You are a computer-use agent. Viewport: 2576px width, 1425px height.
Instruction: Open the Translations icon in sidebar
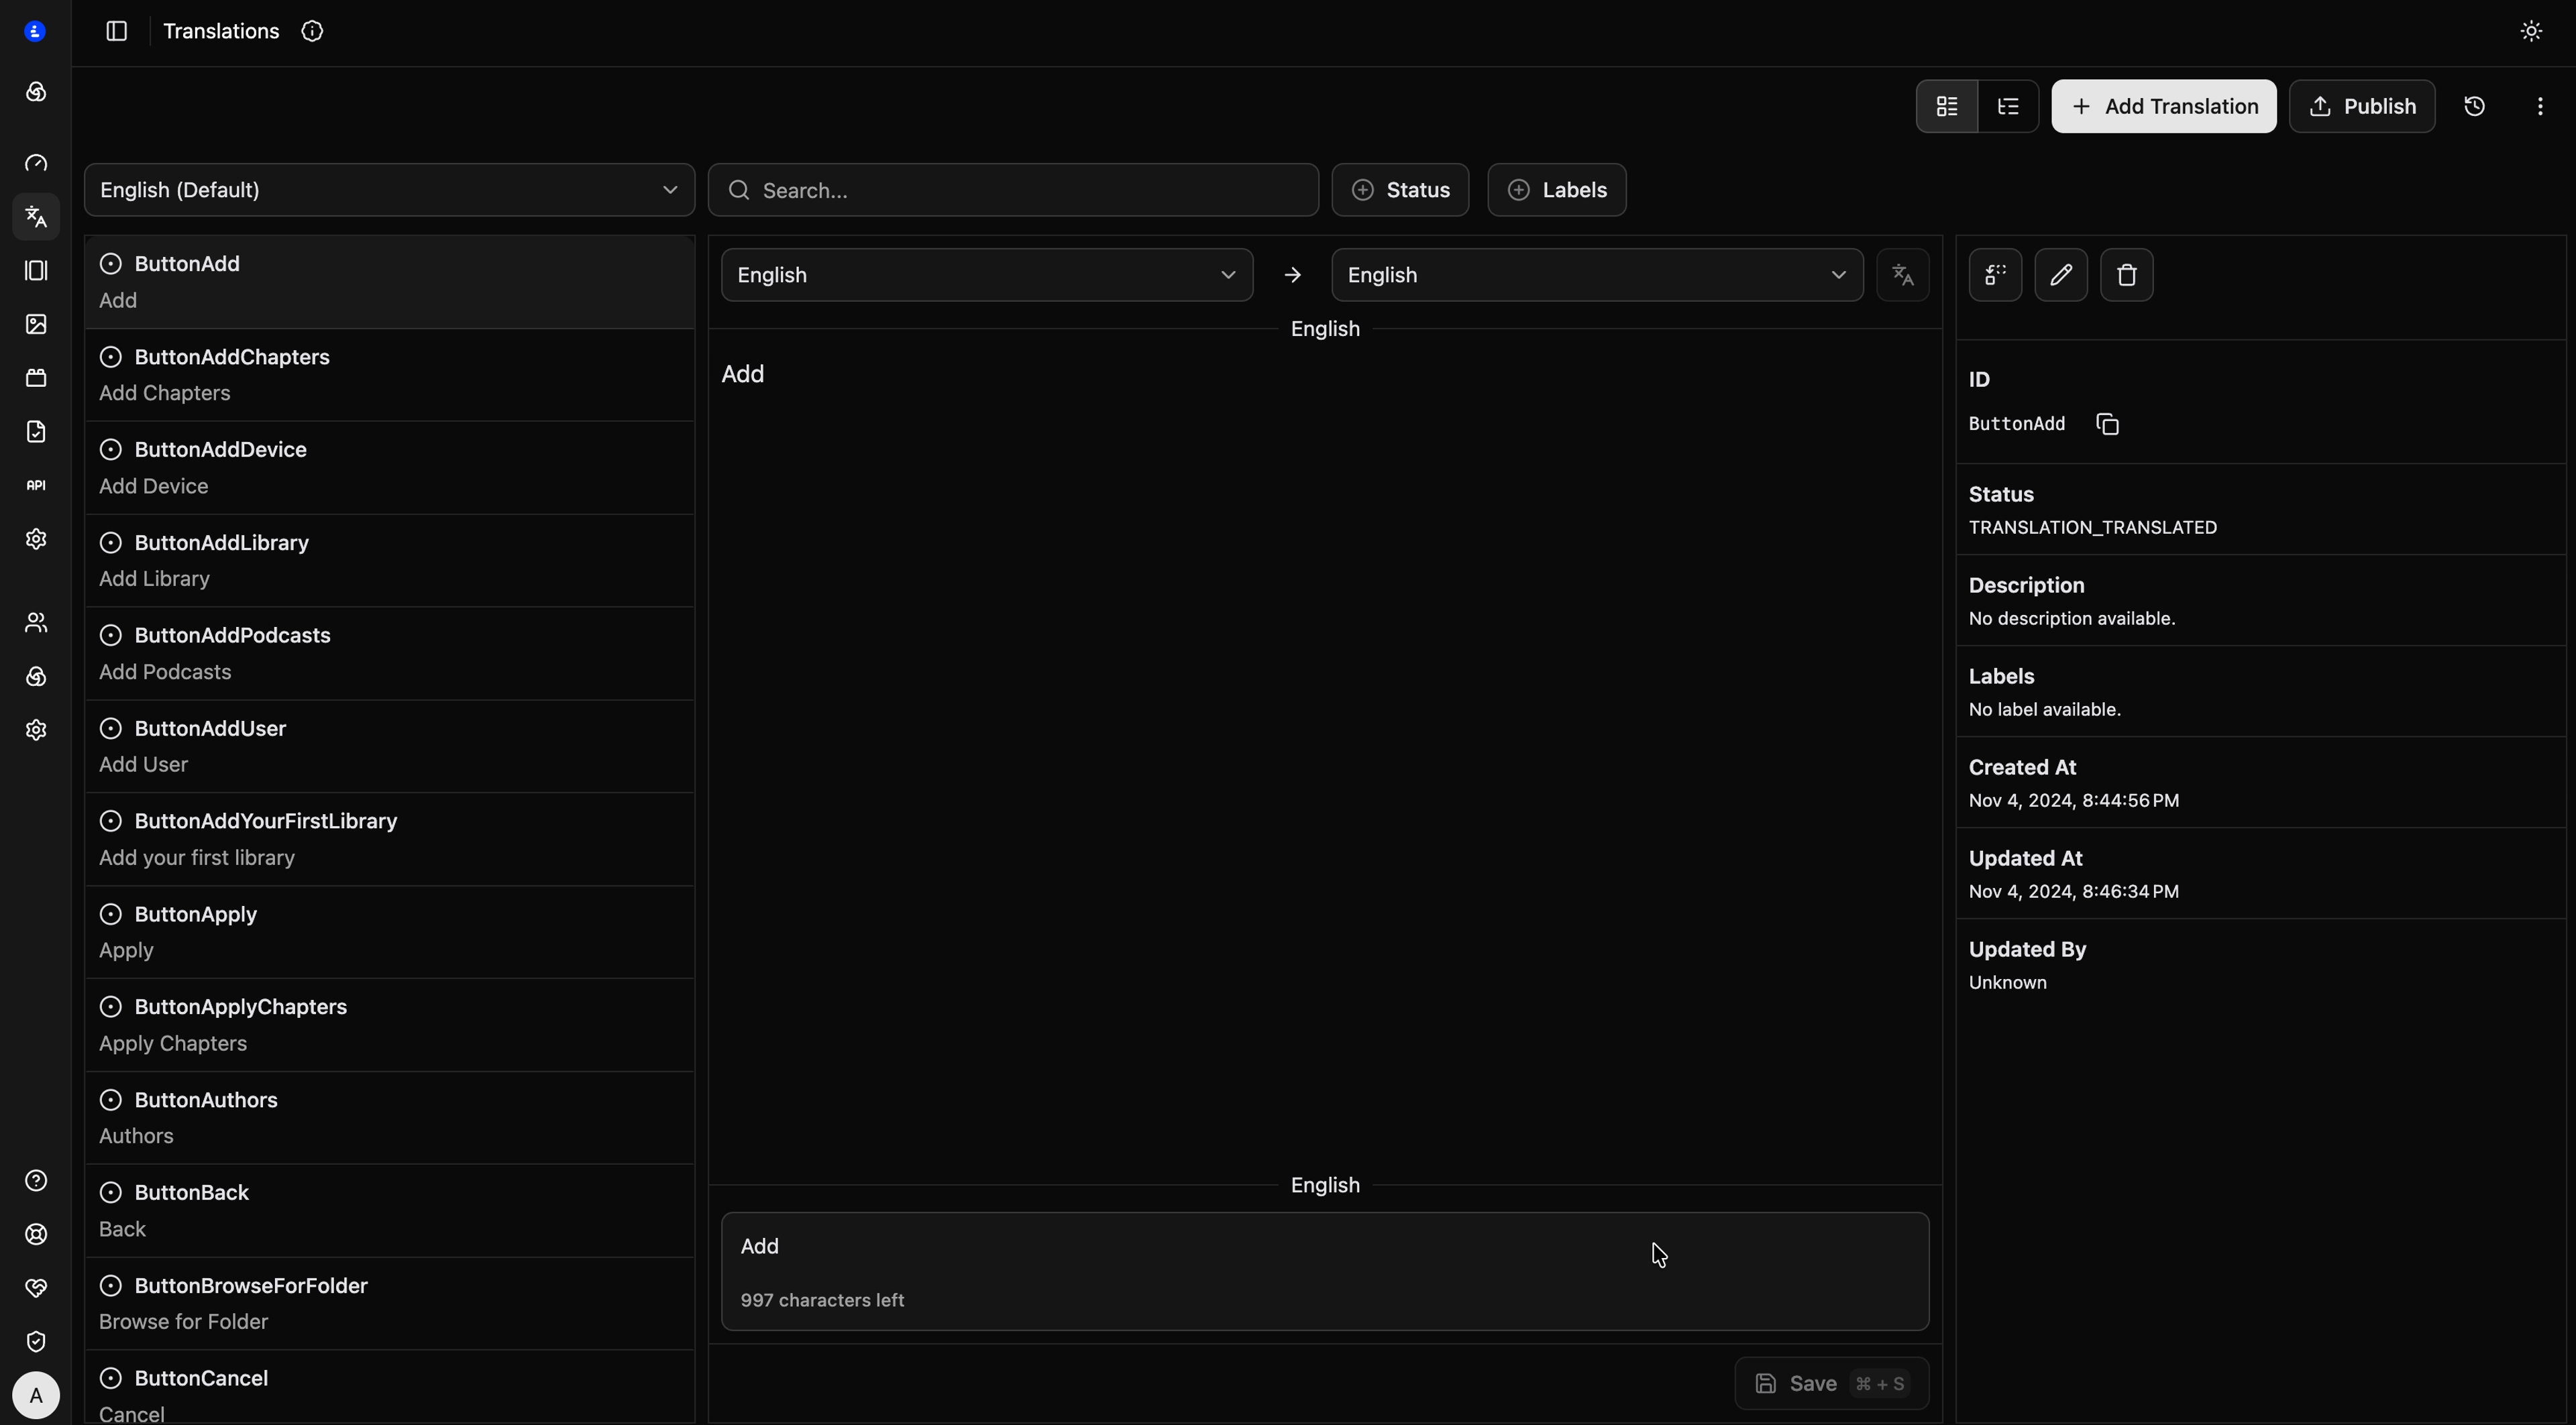point(36,217)
